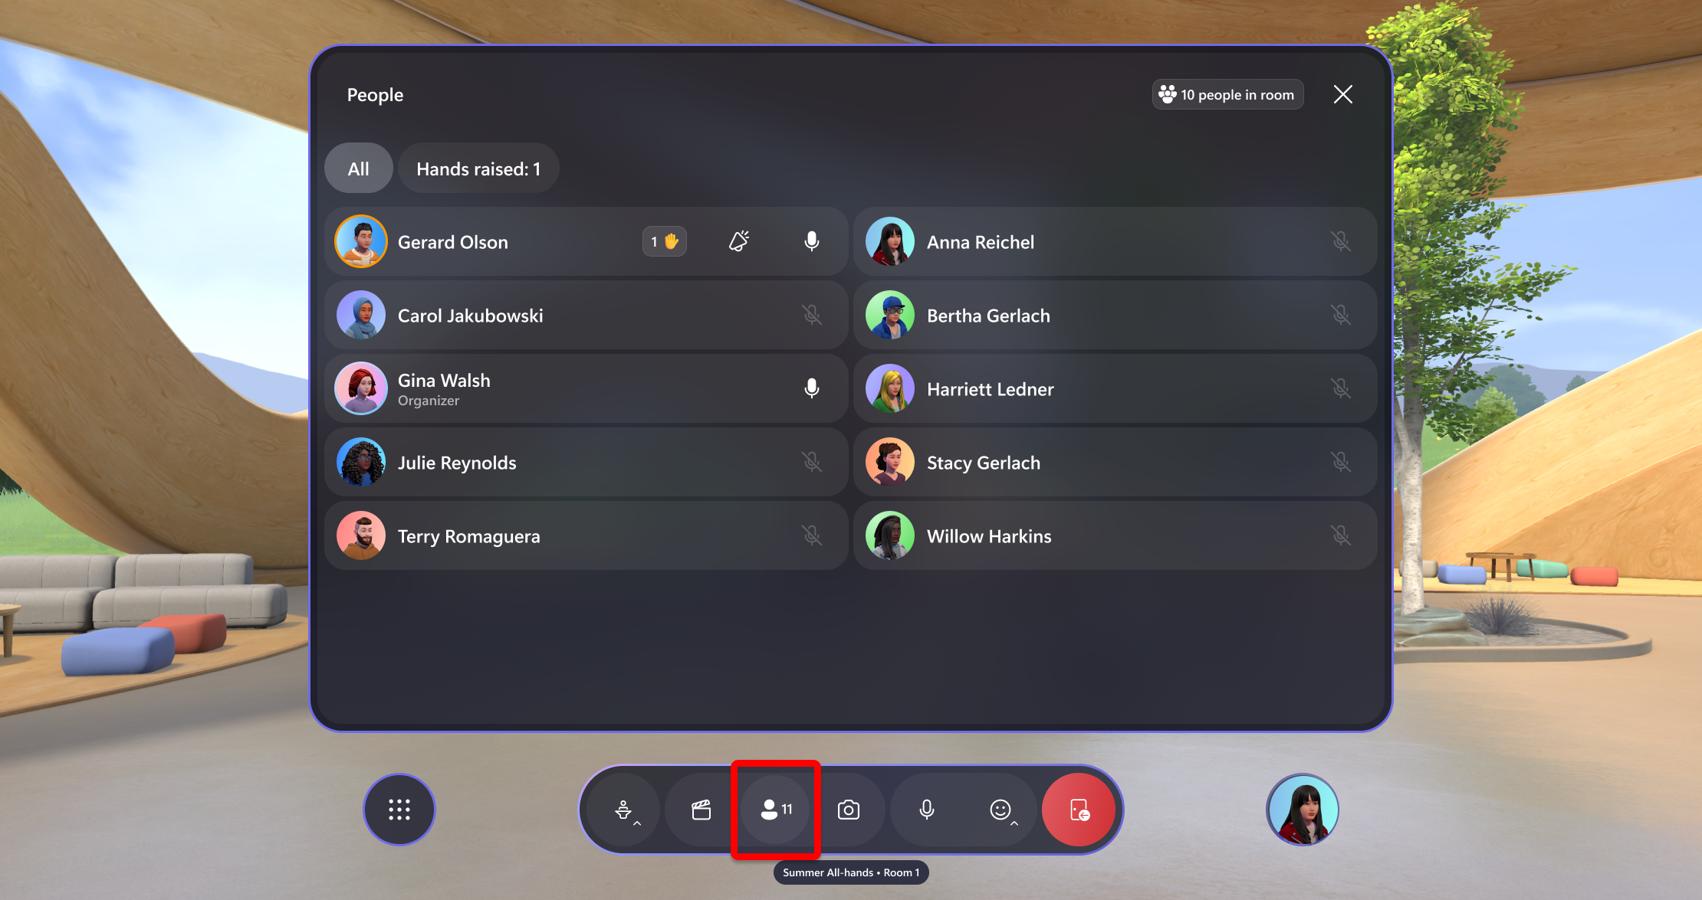Open the camera tool
This screenshot has height=900, width=1702.
click(x=851, y=810)
